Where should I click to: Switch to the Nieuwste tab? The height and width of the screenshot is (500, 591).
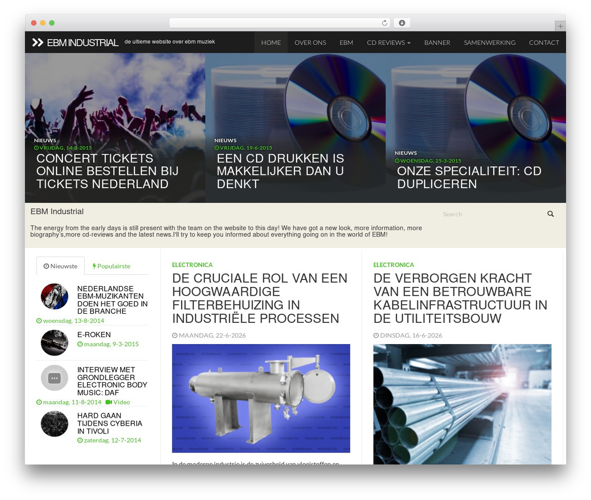click(60, 266)
